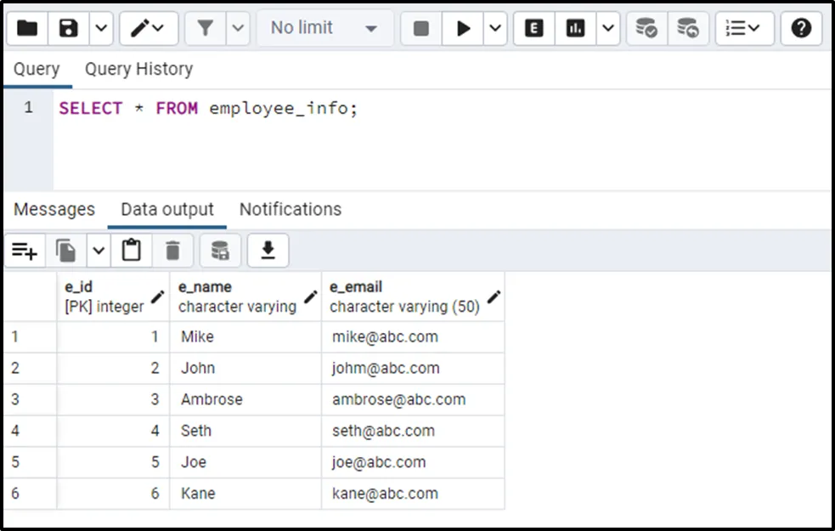Open the Macros list dropdown
The image size is (835, 531).
point(744,28)
